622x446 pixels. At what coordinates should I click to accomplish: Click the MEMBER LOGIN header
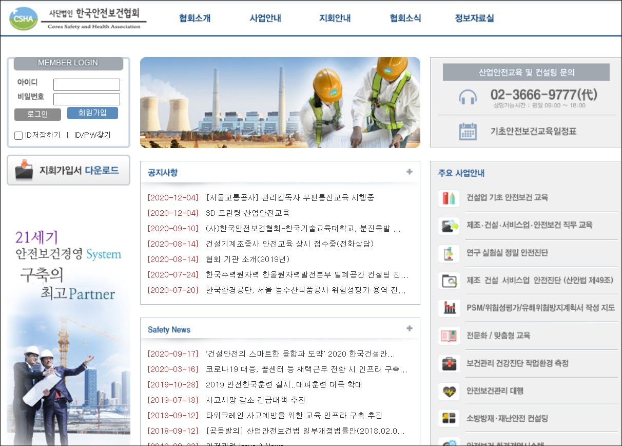pos(68,63)
